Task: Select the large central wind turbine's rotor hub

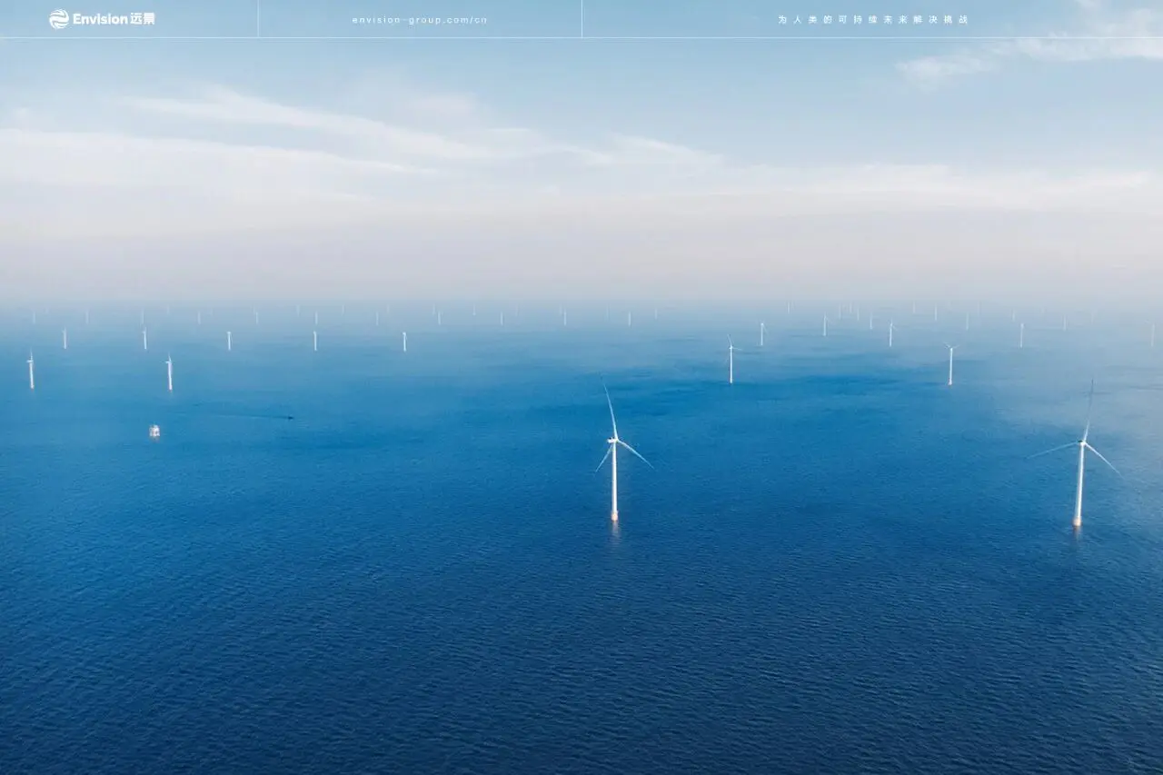Action: 614,442
